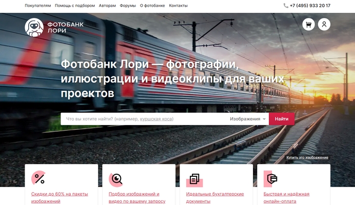The height and width of the screenshot is (205, 355).
Task: Click the percent discount icon
Action: click(x=38, y=178)
